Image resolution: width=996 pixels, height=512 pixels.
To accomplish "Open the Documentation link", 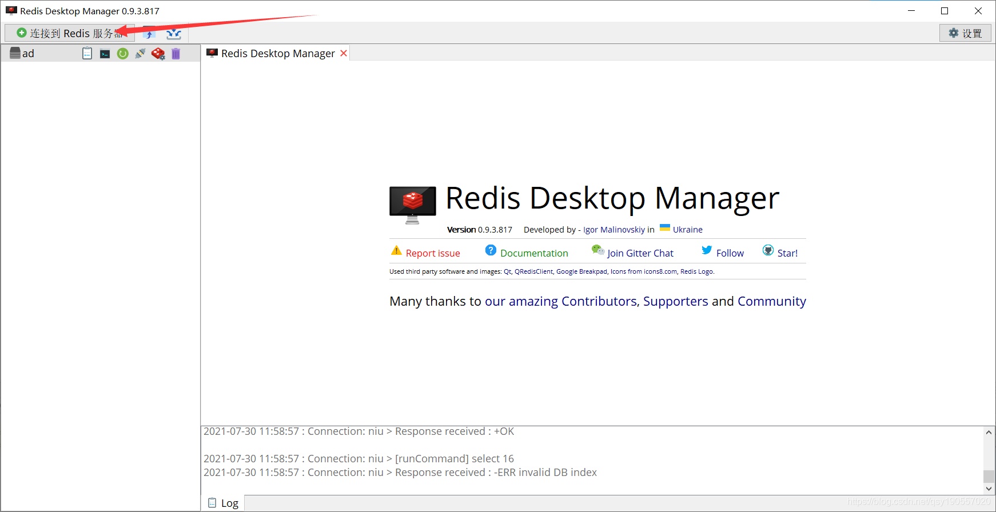I will pos(534,253).
